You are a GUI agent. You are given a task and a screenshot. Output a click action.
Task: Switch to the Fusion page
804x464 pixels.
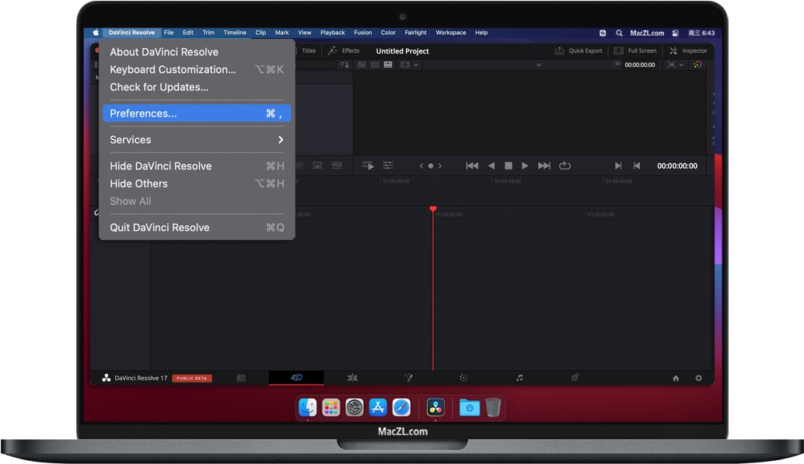tap(408, 378)
